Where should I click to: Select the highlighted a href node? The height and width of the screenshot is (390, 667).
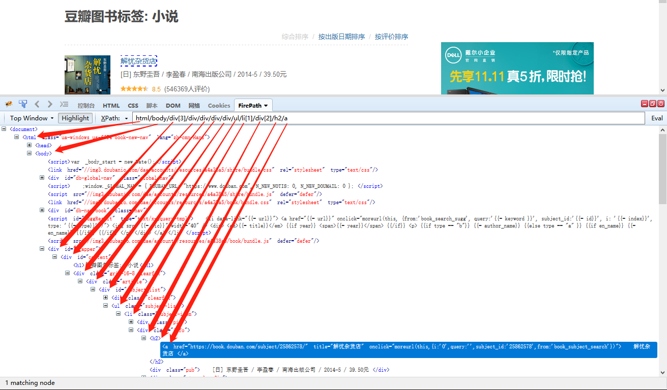coord(409,350)
